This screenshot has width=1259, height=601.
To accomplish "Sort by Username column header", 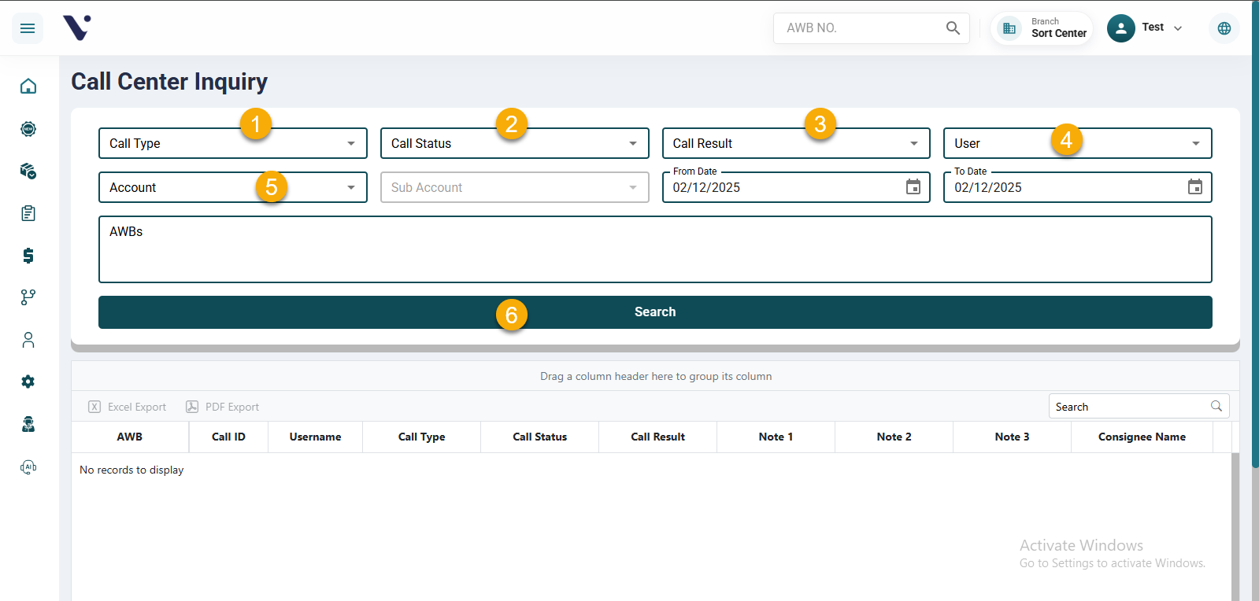I will point(315,437).
